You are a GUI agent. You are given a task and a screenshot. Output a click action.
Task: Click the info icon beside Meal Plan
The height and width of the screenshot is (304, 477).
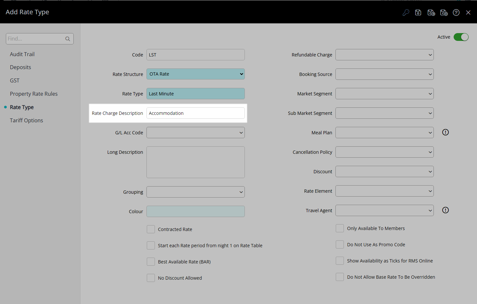[x=446, y=132]
